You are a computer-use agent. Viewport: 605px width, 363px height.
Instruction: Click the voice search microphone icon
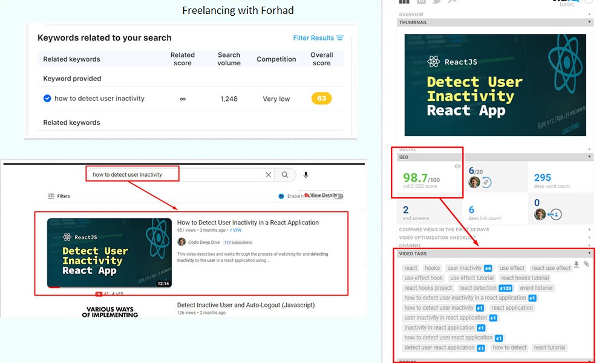[x=306, y=175]
